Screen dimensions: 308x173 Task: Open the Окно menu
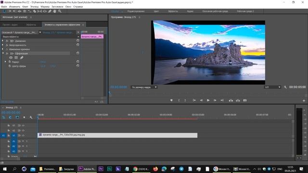68,7
